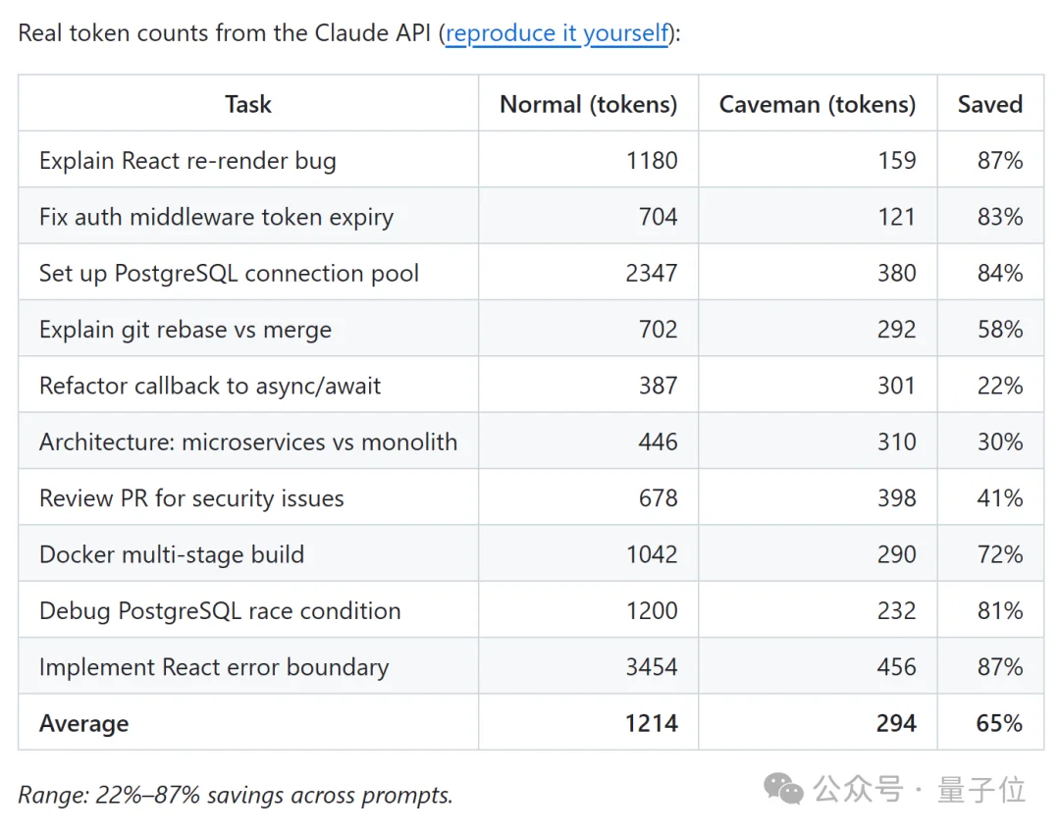Click 'Implement React error boundary' task cell
Viewport: 1060px width, 832px height.
214,667
